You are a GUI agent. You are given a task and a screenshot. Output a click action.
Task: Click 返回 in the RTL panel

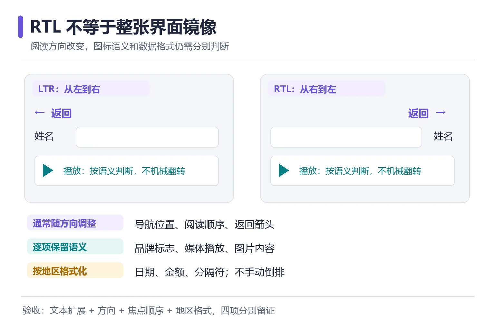(x=418, y=113)
